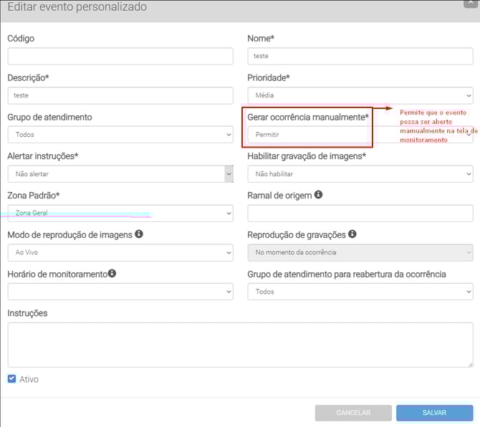The width and height of the screenshot is (480, 427).
Task: Click info icon beside Horário de monitoramento
Action: (x=112, y=274)
